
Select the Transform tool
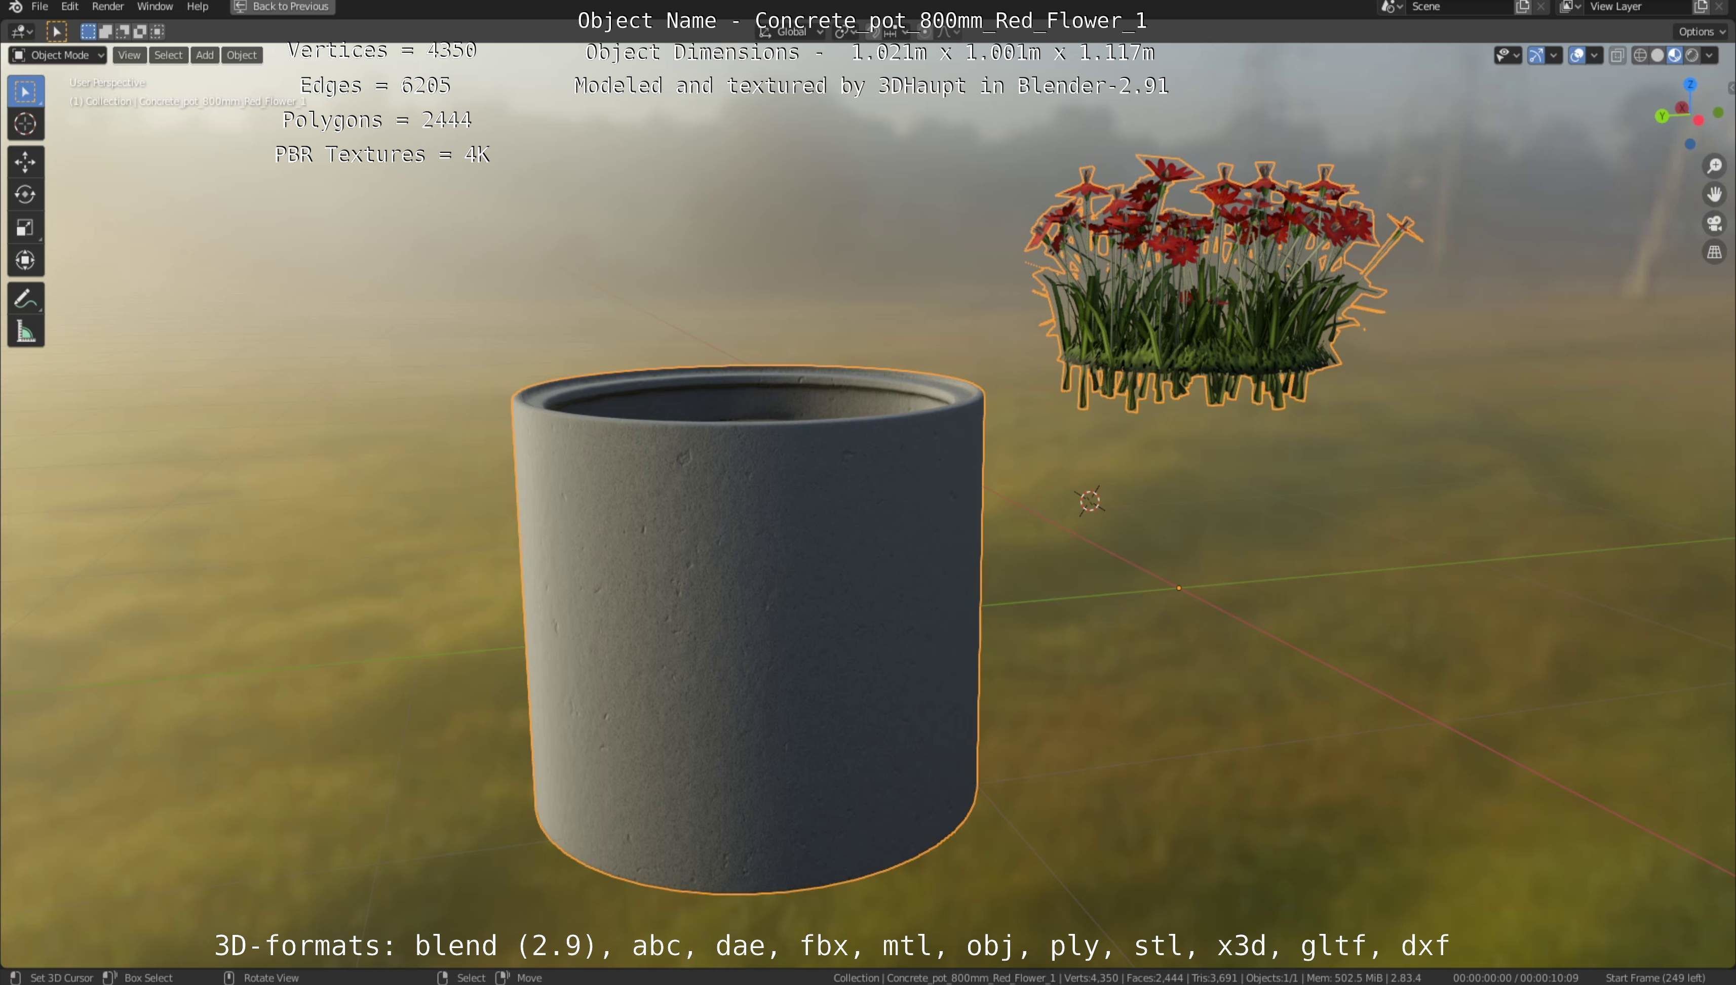click(26, 260)
